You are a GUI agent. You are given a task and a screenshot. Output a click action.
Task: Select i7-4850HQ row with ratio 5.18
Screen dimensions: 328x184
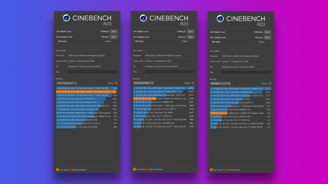[x=240, y=117]
